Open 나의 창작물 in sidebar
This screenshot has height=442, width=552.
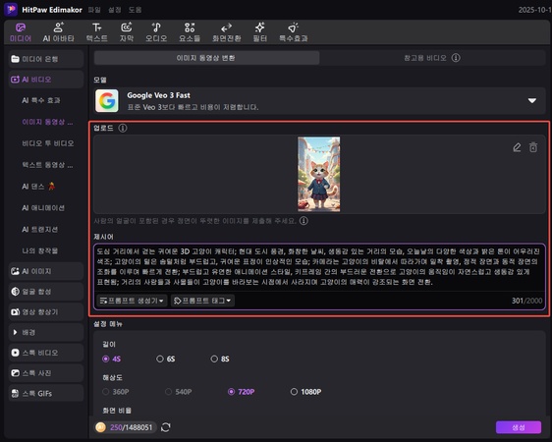(40, 250)
